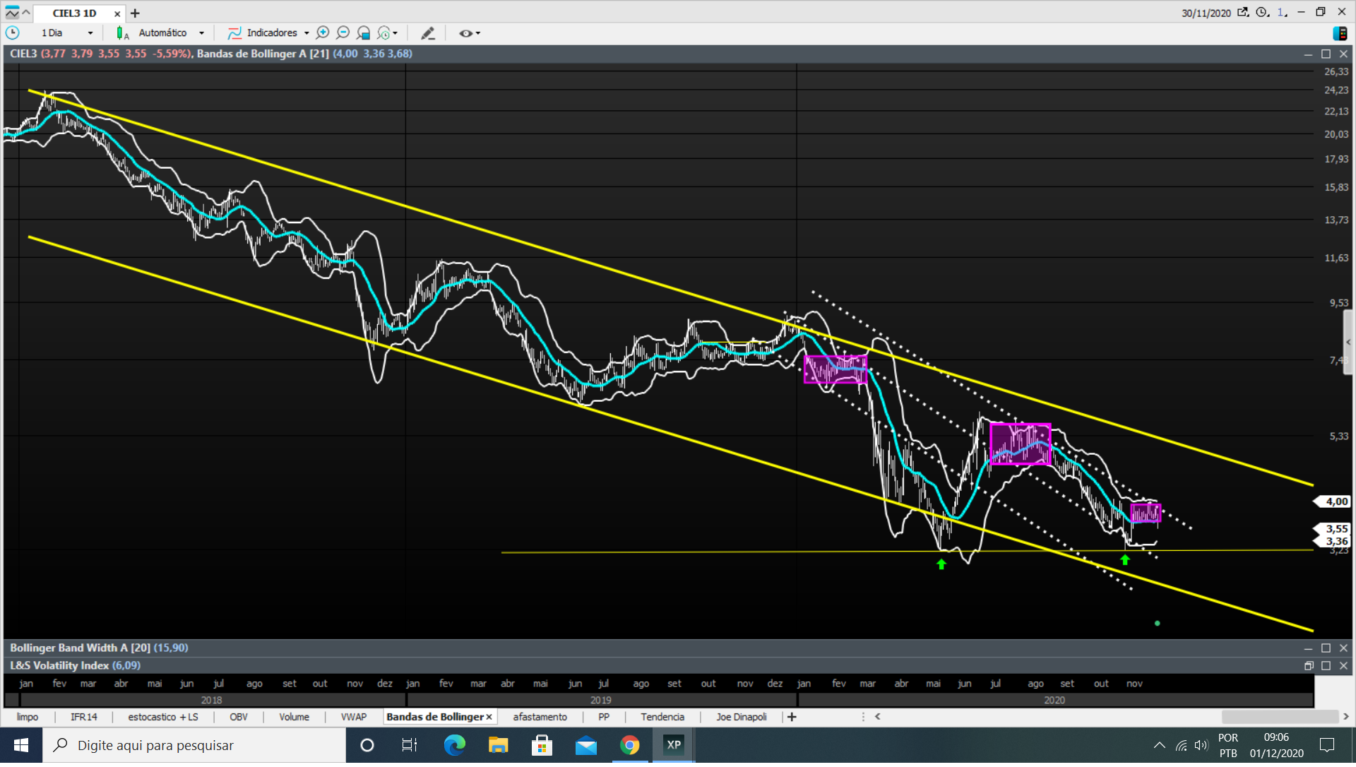
Task: Expand the Automático scale dropdown
Action: point(201,33)
